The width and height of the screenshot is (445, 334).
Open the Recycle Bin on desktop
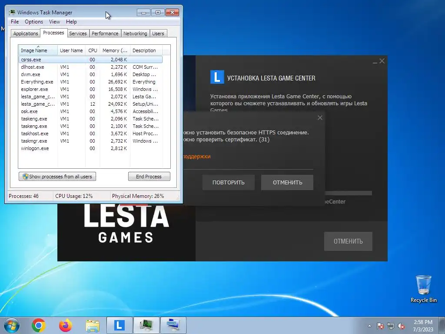(x=423, y=289)
